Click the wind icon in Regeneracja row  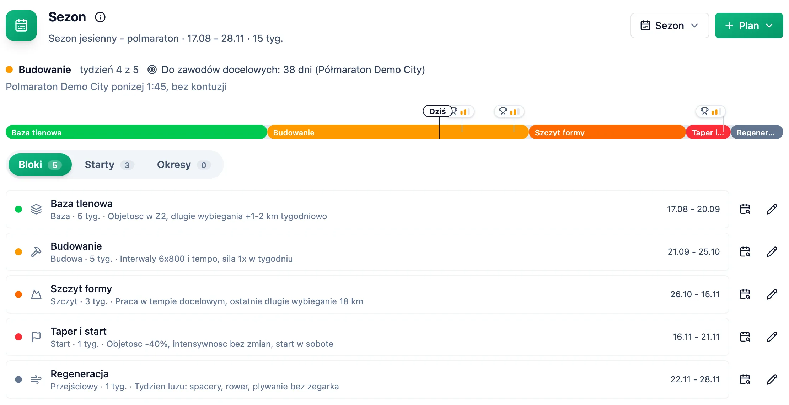36,379
